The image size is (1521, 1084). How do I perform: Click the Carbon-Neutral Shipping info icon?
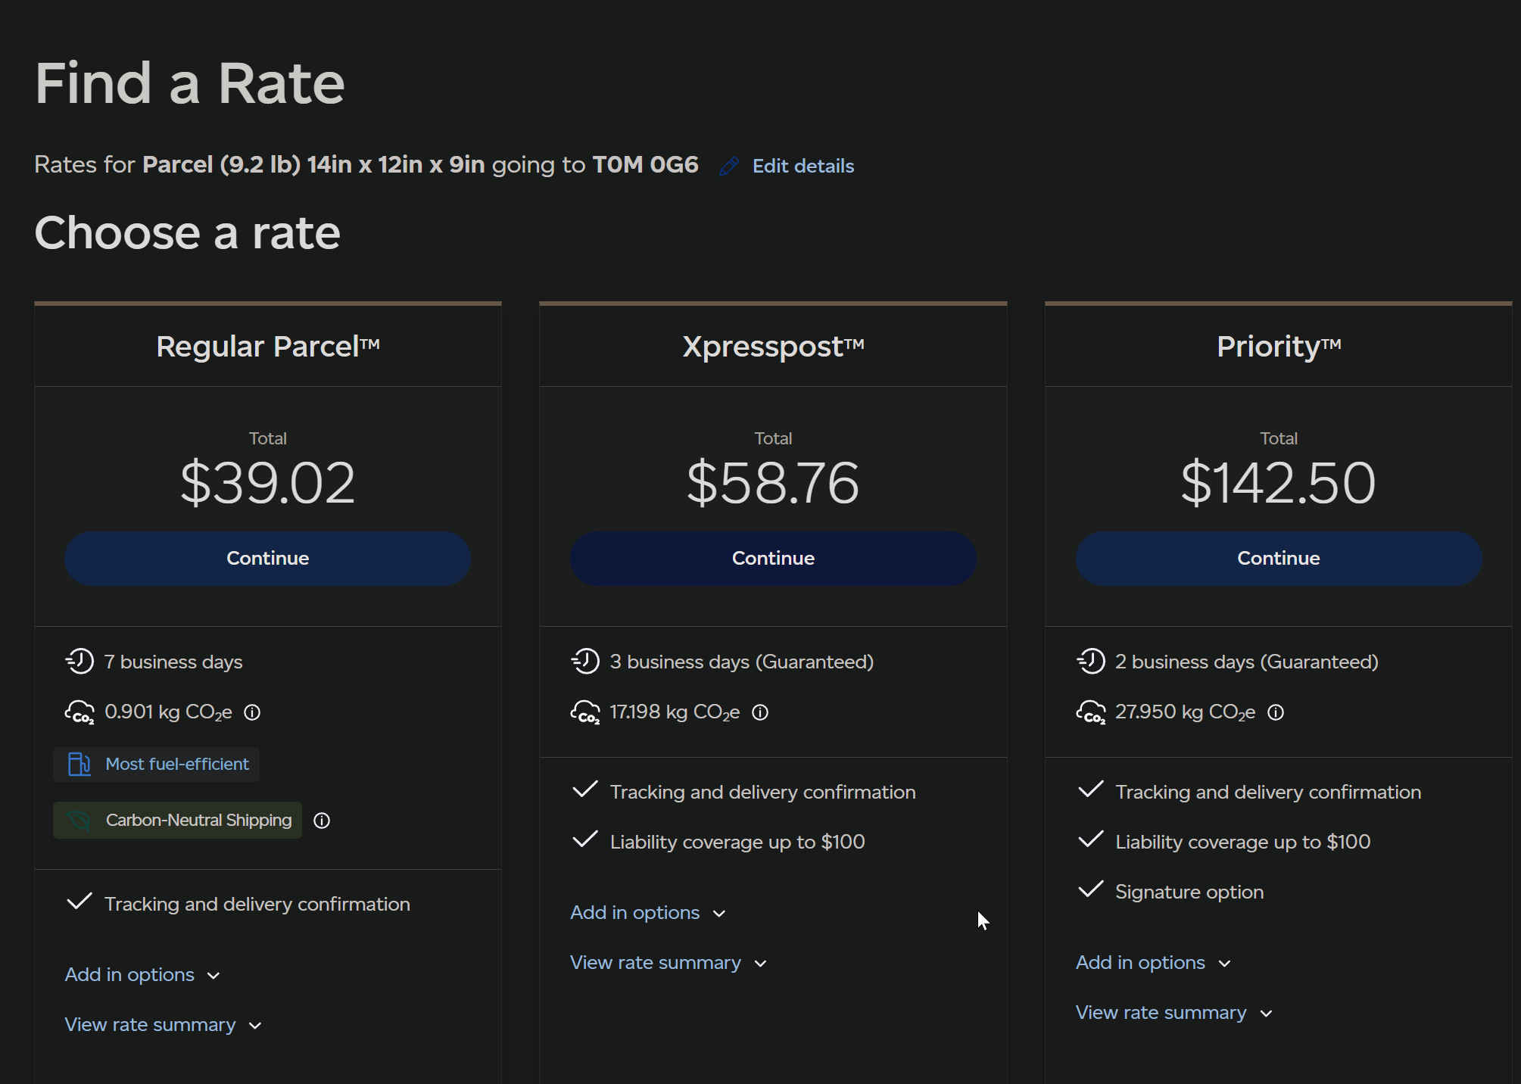click(322, 821)
